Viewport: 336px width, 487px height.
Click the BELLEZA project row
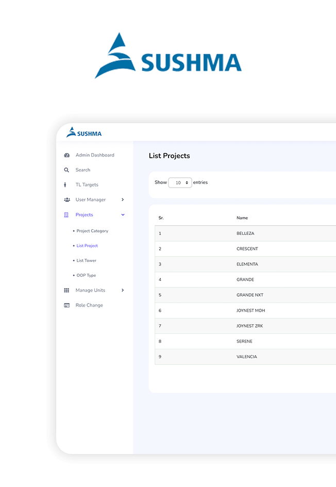[245, 233]
